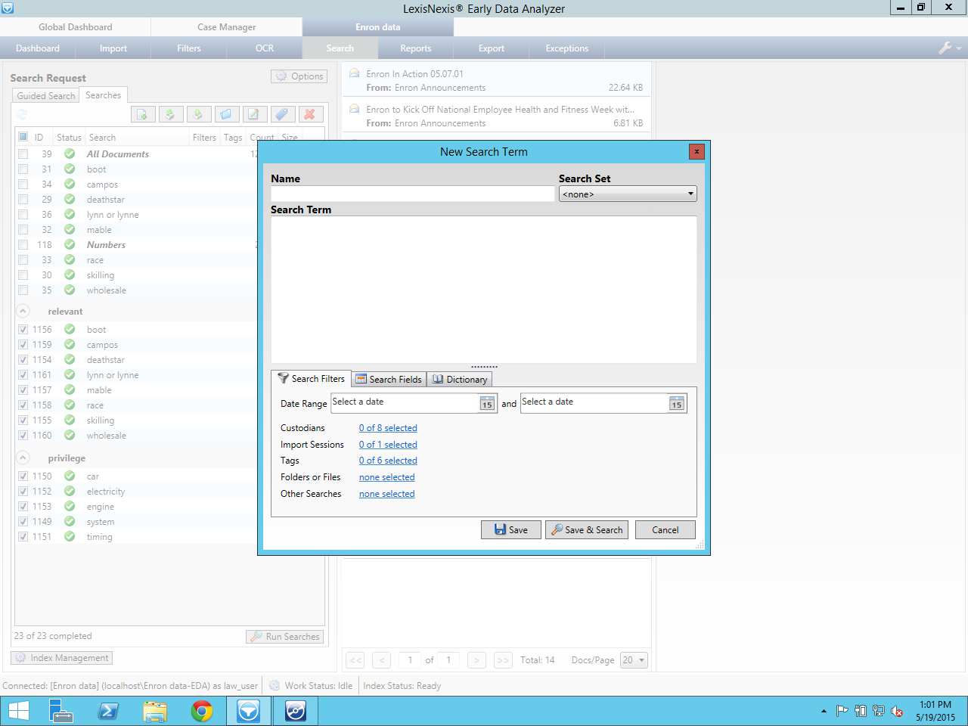
Task: Click the current page number field
Action: click(410, 660)
